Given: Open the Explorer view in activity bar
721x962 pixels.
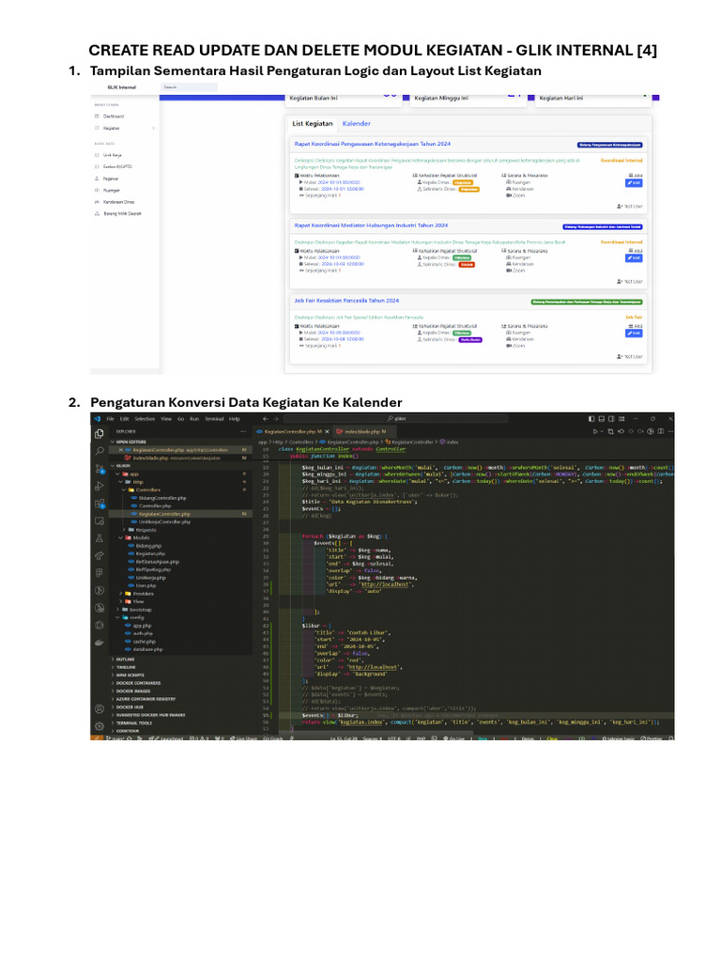Looking at the screenshot, I should click(x=99, y=433).
